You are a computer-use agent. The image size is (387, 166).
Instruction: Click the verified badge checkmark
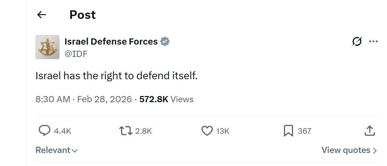point(165,42)
